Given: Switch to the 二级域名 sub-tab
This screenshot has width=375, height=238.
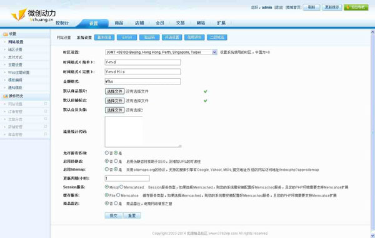Looking at the screenshot, I should tap(217, 38).
